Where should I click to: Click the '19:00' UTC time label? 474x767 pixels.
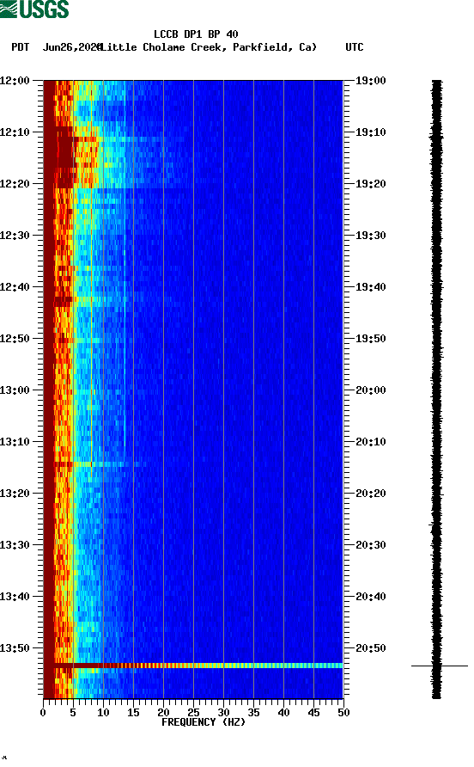(x=370, y=80)
